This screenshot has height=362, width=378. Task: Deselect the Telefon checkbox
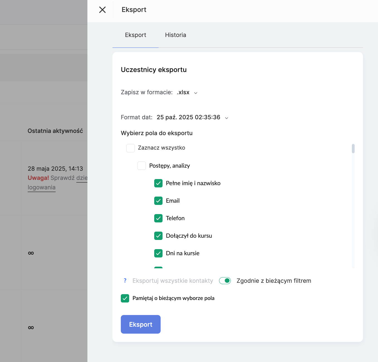coord(158,218)
